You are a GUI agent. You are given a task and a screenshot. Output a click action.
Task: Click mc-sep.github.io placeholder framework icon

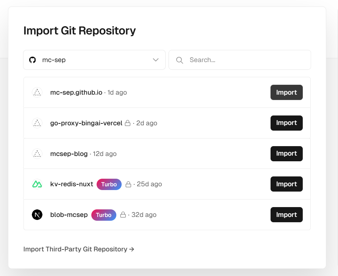(x=37, y=92)
